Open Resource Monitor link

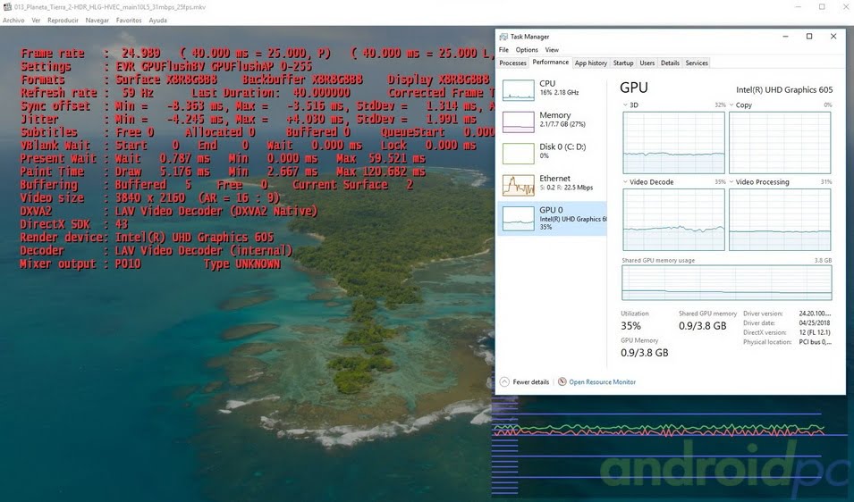coord(603,381)
